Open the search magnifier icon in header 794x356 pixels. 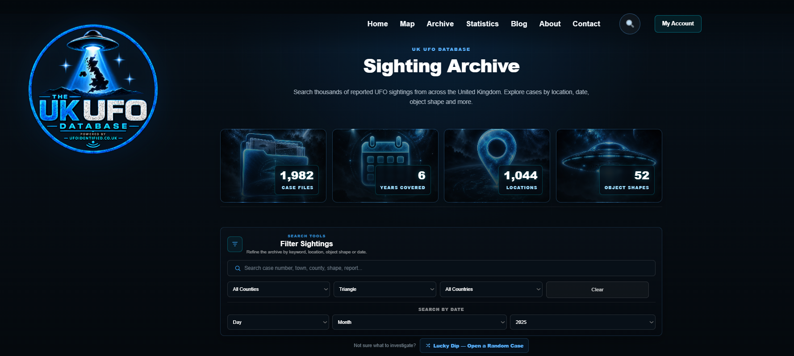pos(630,24)
